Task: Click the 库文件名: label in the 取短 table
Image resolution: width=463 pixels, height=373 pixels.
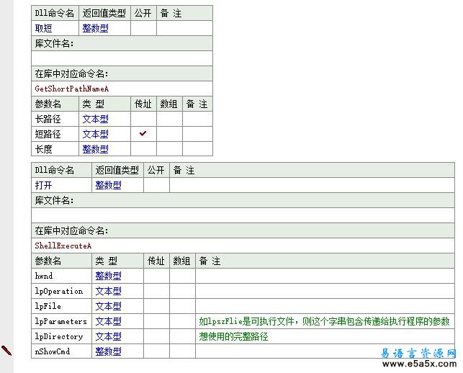Action: (x=54, y=43)
